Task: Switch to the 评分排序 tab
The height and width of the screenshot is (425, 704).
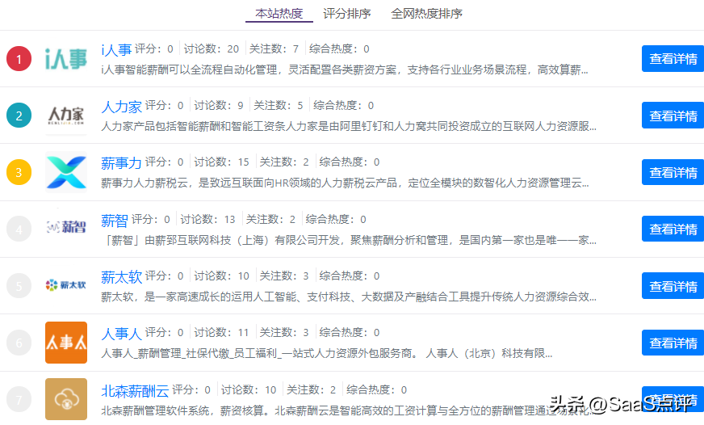Action: coord(346,14)
